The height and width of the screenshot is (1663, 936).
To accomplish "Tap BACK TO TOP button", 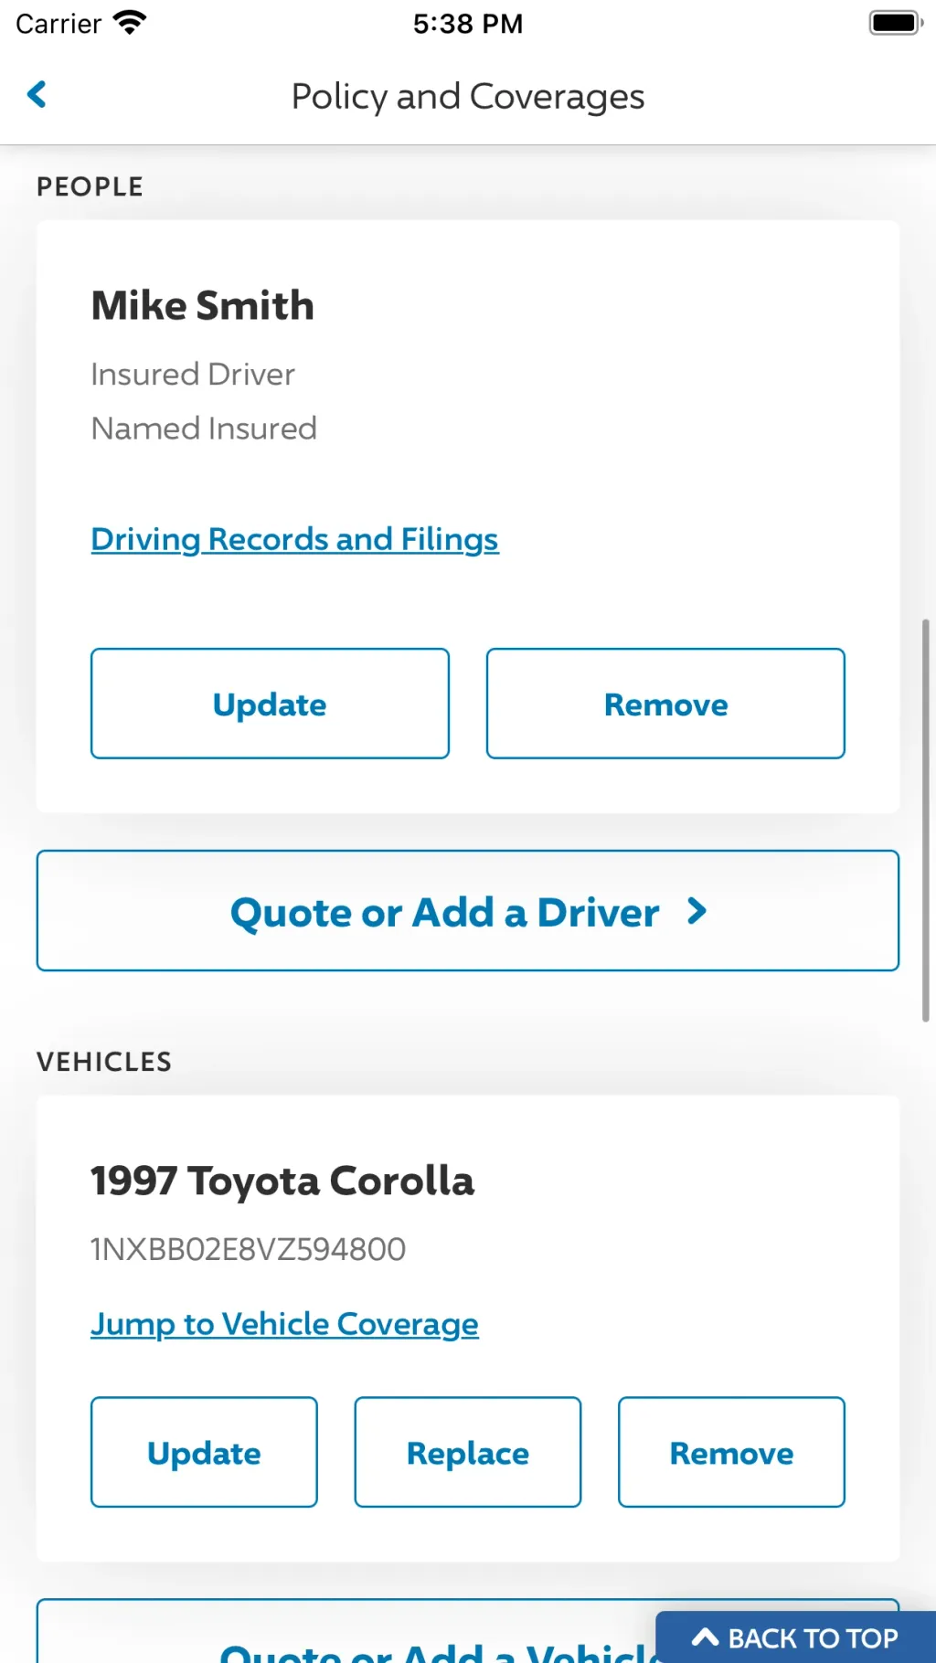I will [x=795, y=1637].
